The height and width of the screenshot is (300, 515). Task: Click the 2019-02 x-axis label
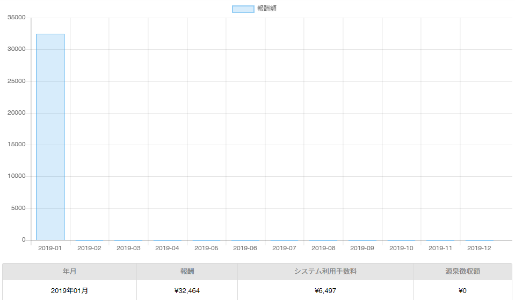[x=89, y=248]
